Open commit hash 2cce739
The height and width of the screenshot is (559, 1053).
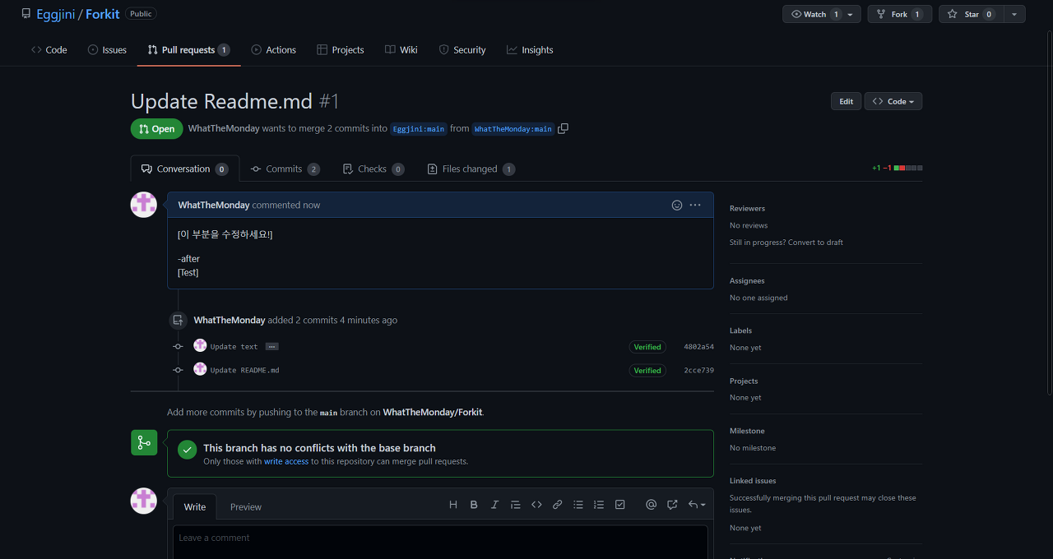[x=698, y=371]
